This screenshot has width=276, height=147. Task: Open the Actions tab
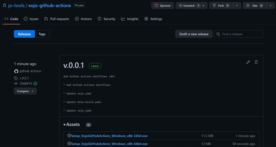coord(83,19)
